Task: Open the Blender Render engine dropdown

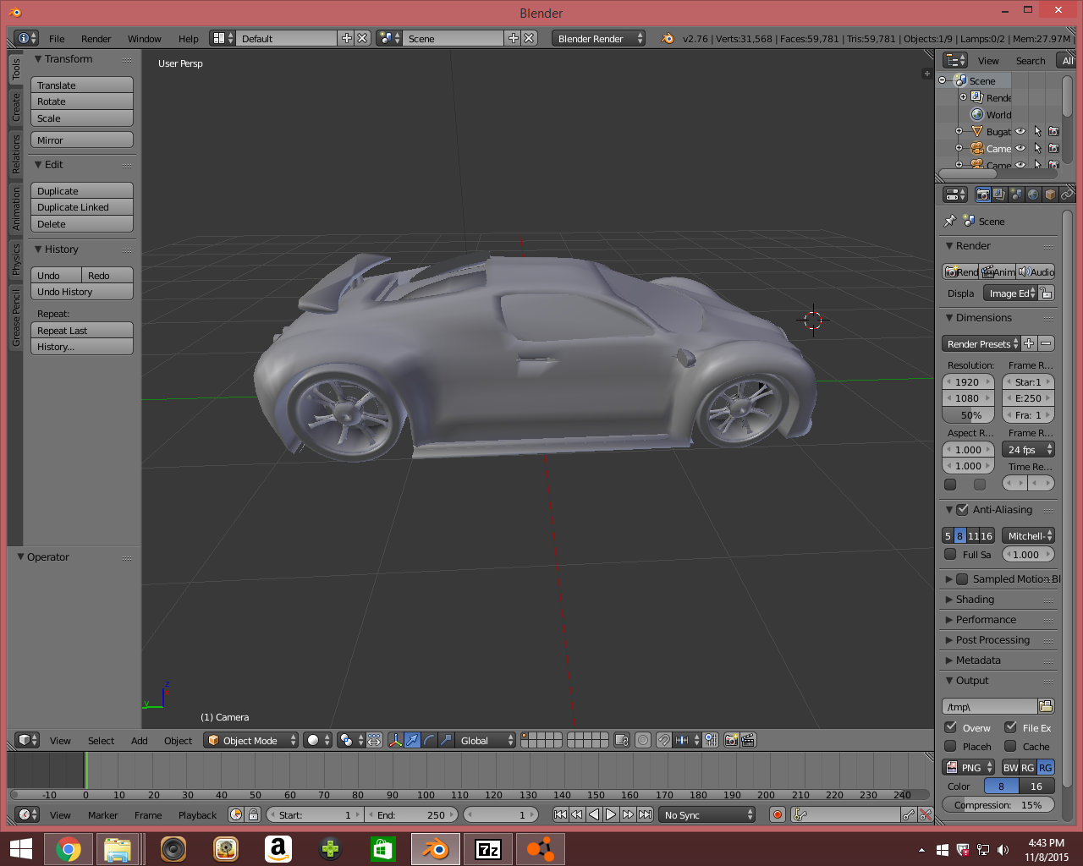Action: pos(598,38)
